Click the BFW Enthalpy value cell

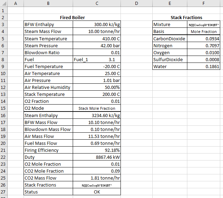point(97,24)
